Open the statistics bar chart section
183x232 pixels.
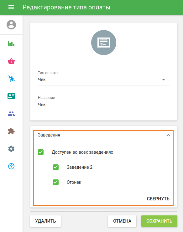11,44
